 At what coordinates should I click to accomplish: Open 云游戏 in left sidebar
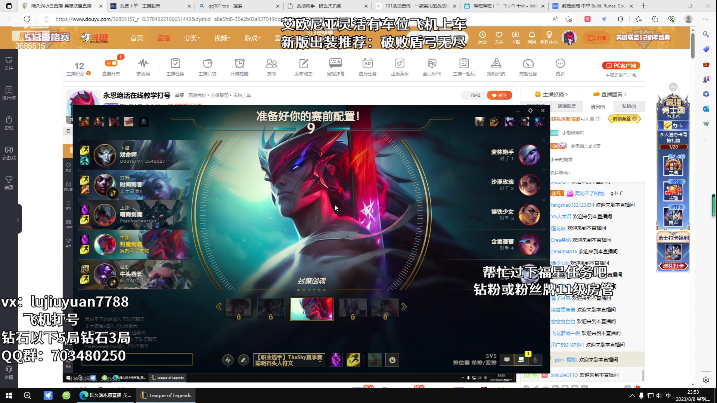coord(9,153)
